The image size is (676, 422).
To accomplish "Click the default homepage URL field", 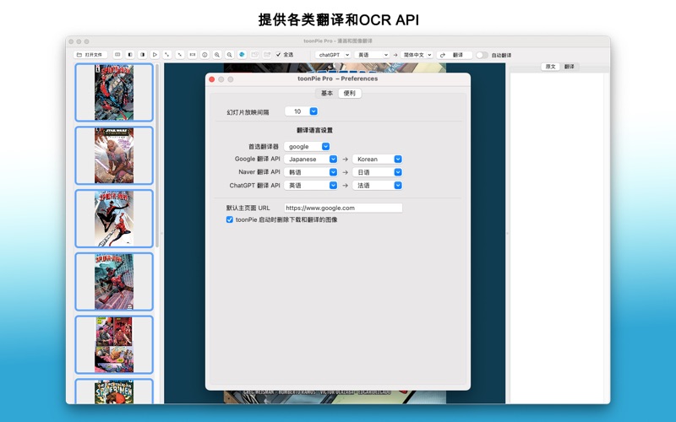I will click(x=342, y=208).
